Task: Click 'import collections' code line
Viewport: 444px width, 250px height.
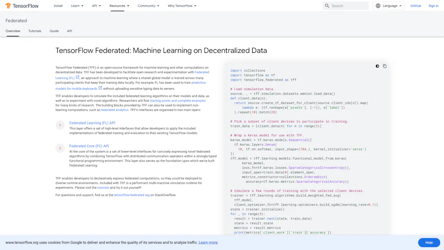Action: click(248, 71)
